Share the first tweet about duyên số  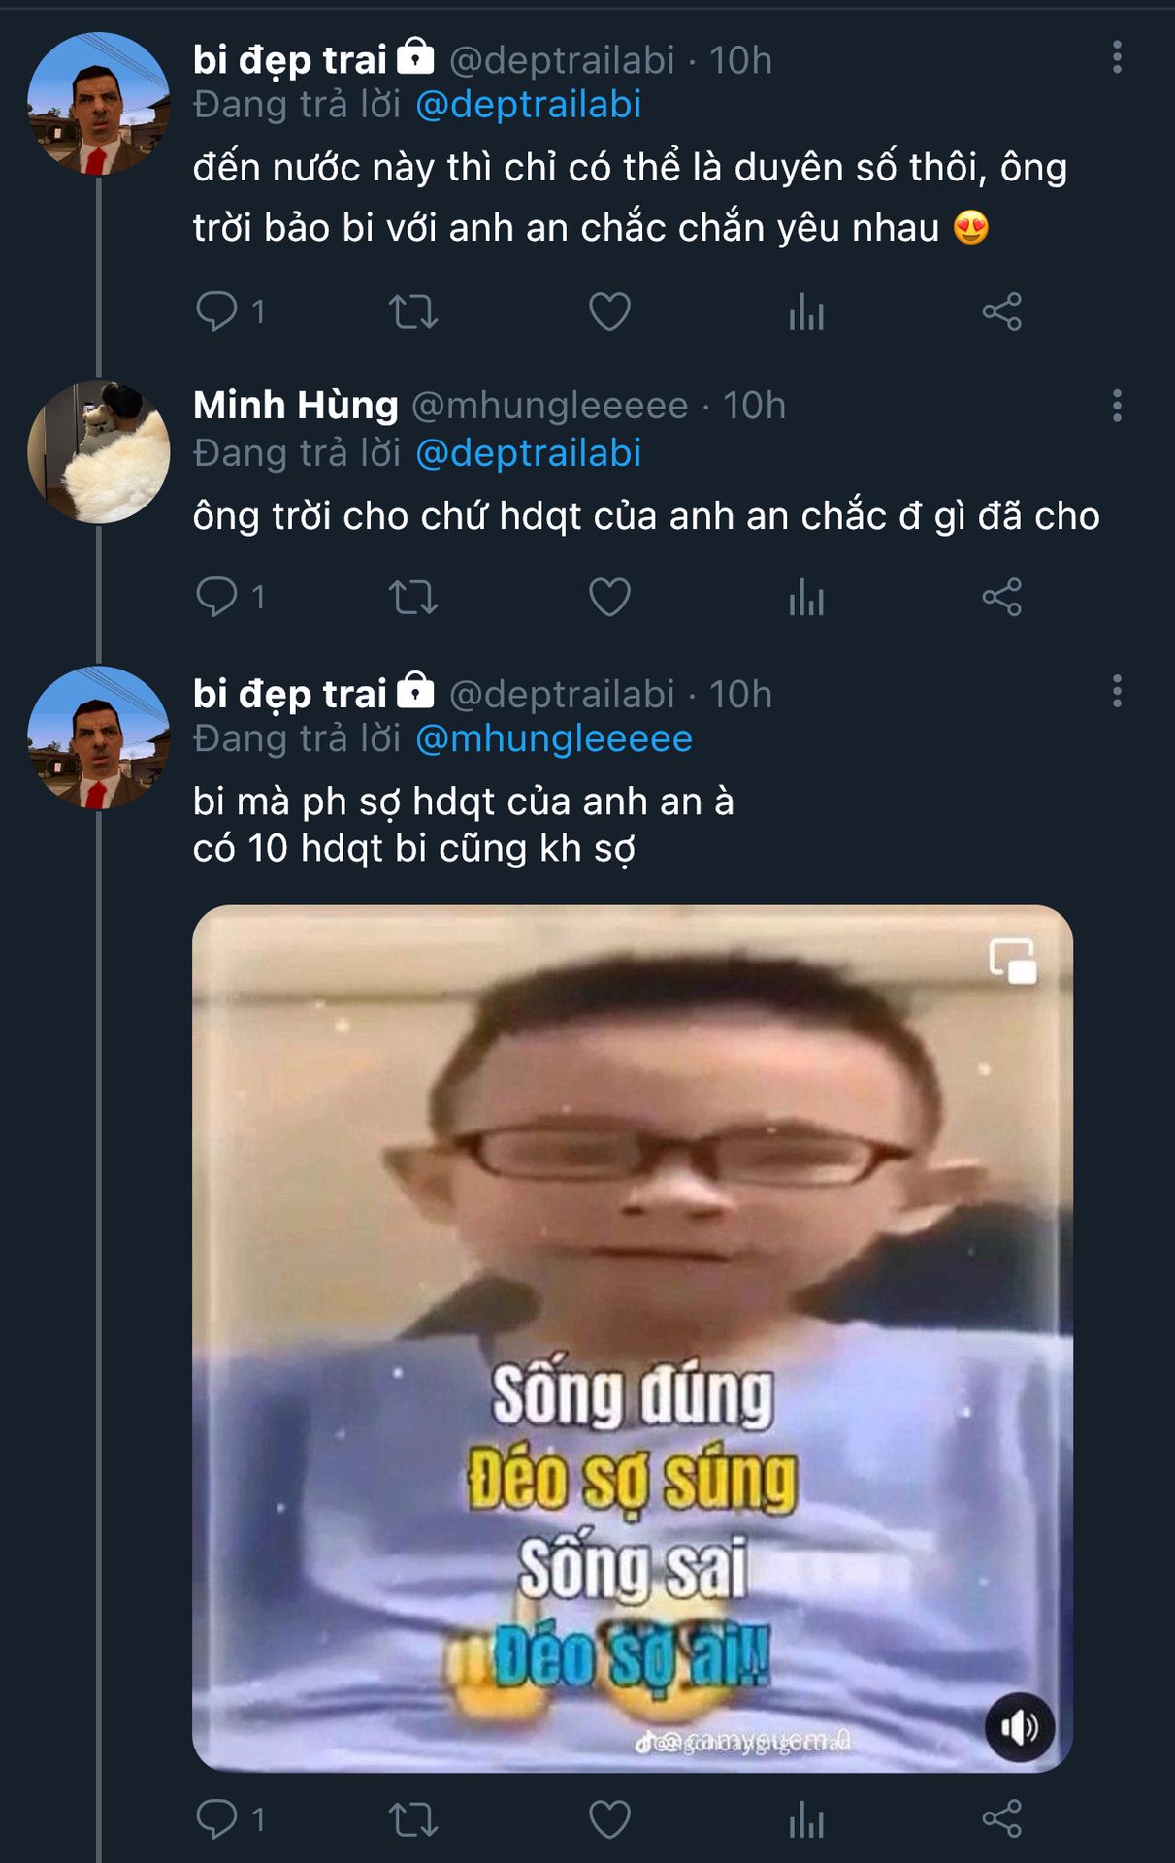click(1001, 311)
